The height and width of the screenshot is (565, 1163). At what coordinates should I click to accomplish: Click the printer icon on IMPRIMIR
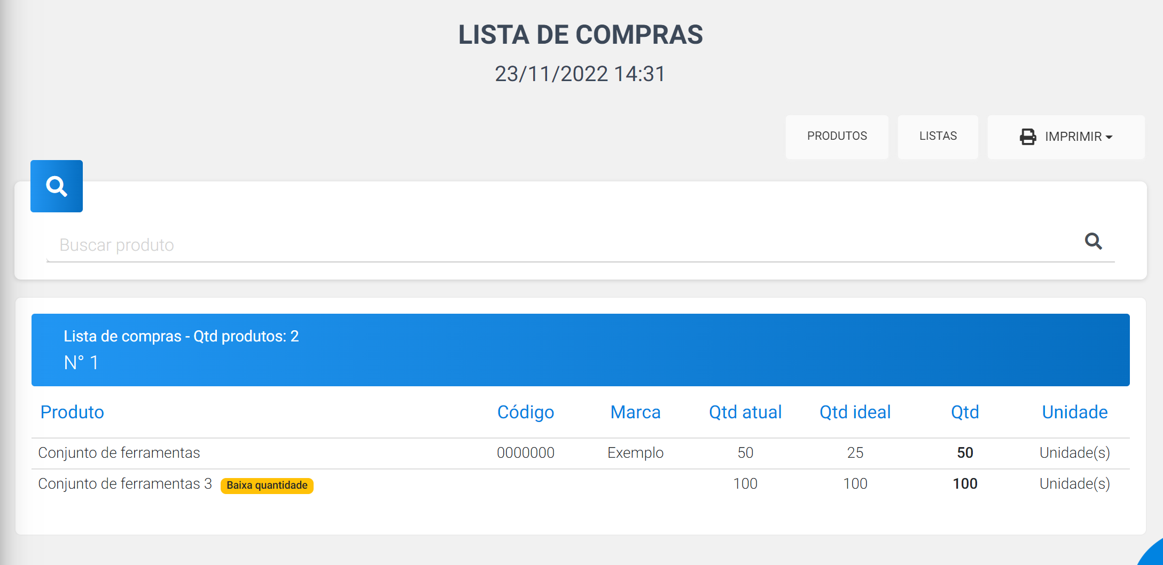coord(1028,137)
